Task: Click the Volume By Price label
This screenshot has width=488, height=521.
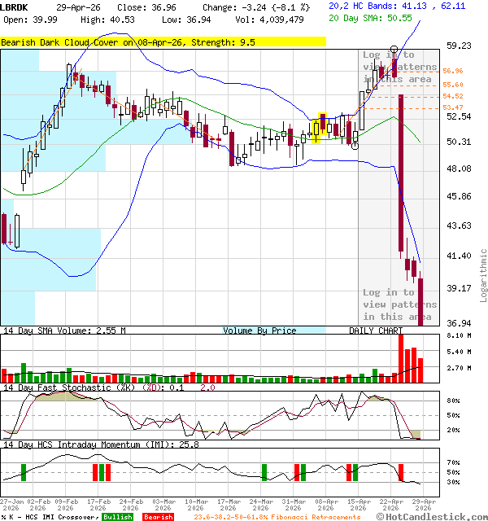Action: pos(260,331)
